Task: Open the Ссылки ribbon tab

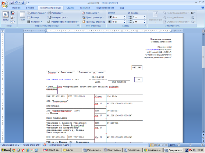Action: point(70,8)
